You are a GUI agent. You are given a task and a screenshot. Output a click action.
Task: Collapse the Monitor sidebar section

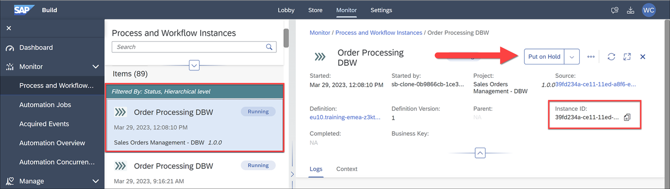tap(96, 67)
